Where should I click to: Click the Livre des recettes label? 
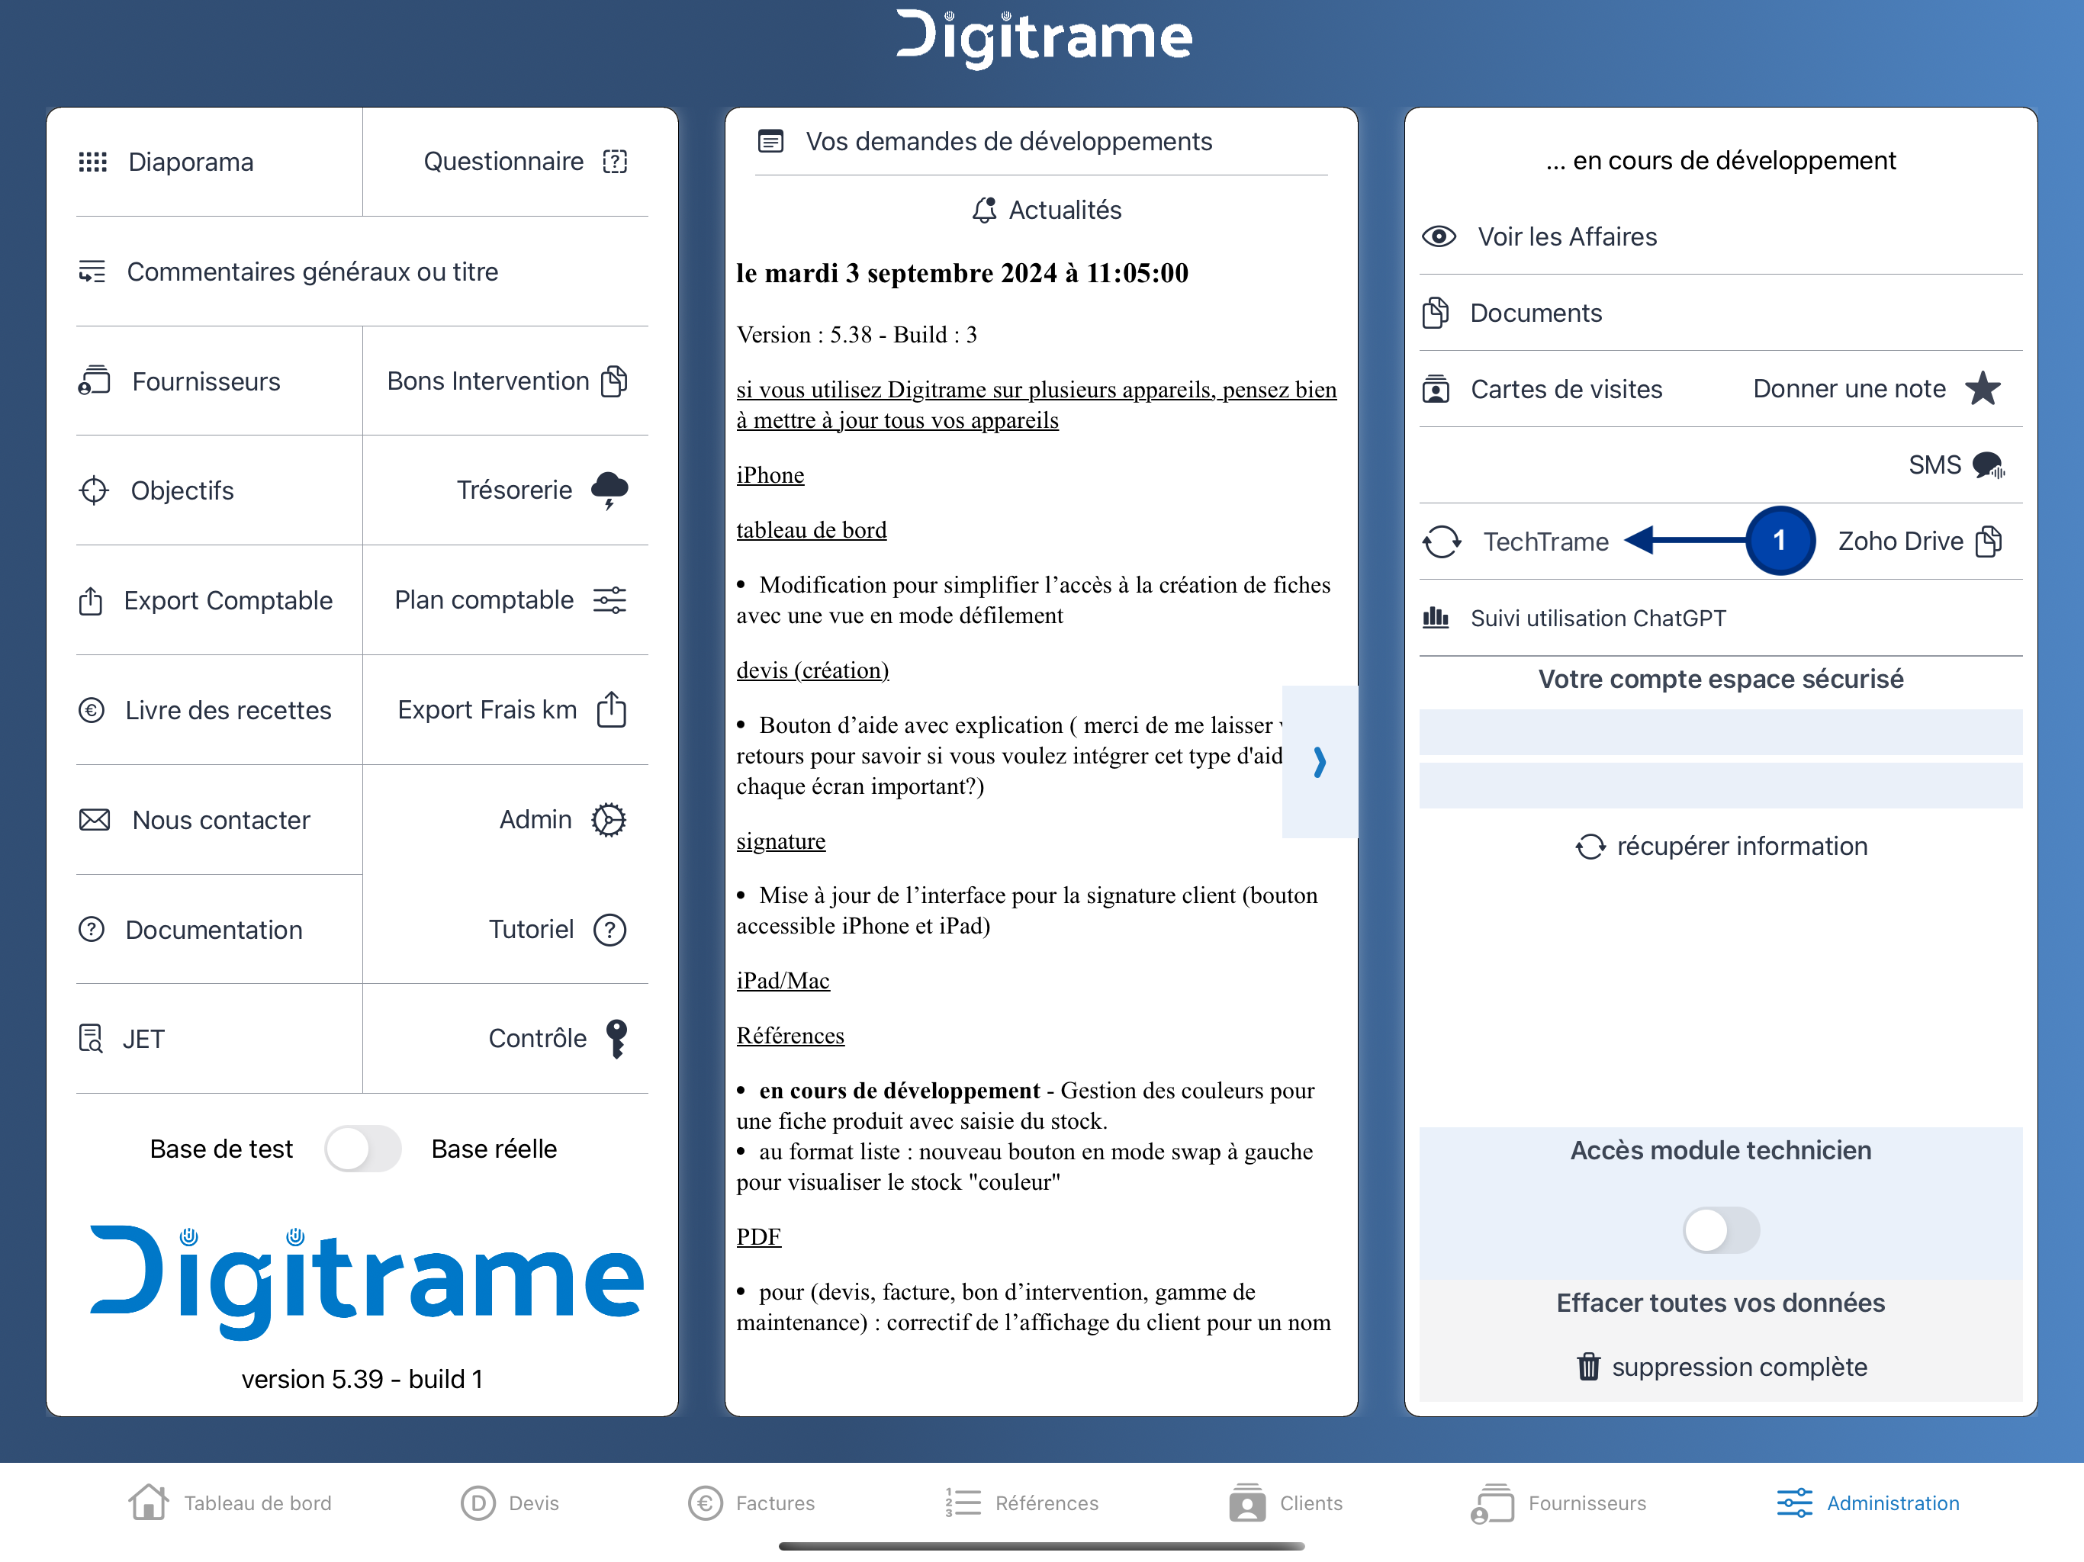(228, 710)
